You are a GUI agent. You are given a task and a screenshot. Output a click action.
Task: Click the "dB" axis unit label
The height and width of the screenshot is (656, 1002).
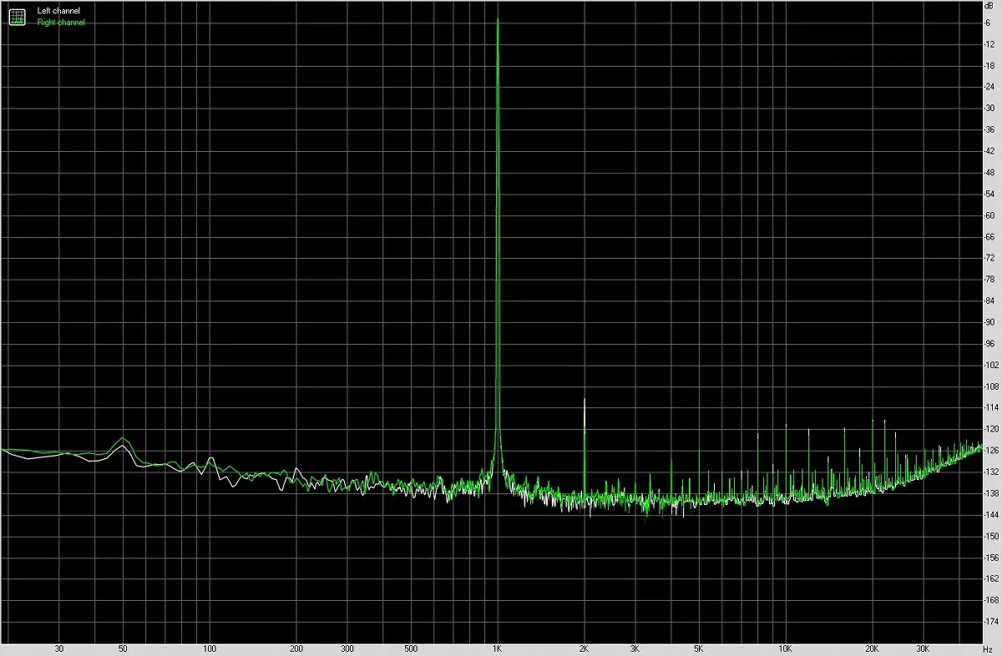(989, 6)
